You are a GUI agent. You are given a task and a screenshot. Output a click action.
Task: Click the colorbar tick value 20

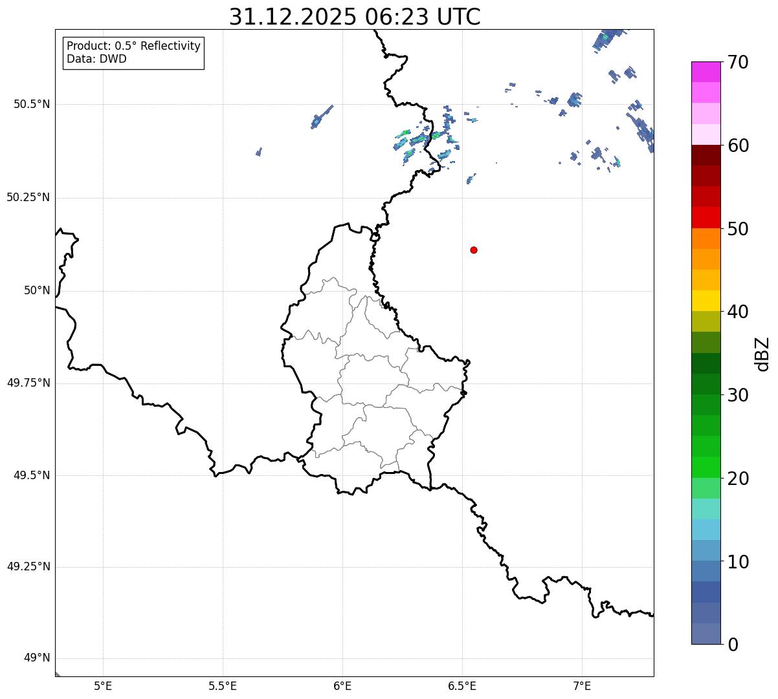pos(738,479)
